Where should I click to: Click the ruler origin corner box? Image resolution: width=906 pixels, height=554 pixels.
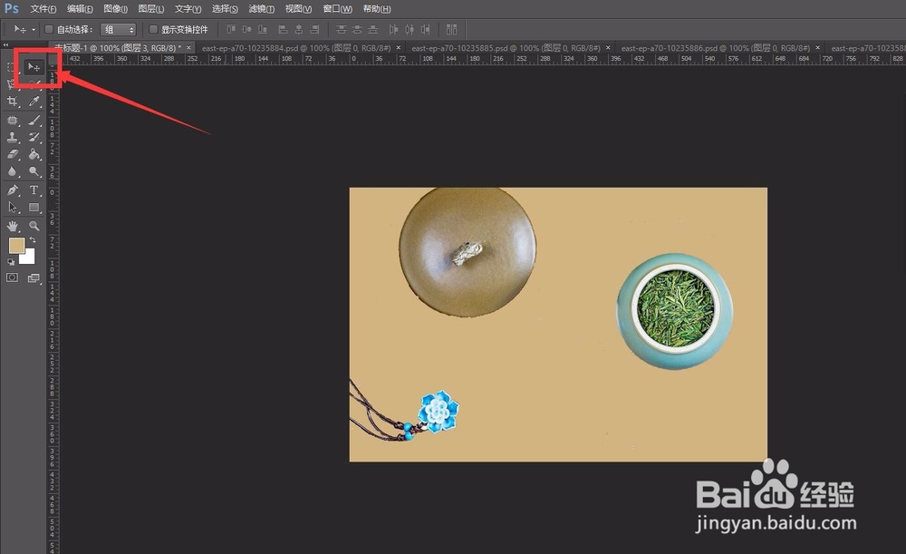point(53,59)
